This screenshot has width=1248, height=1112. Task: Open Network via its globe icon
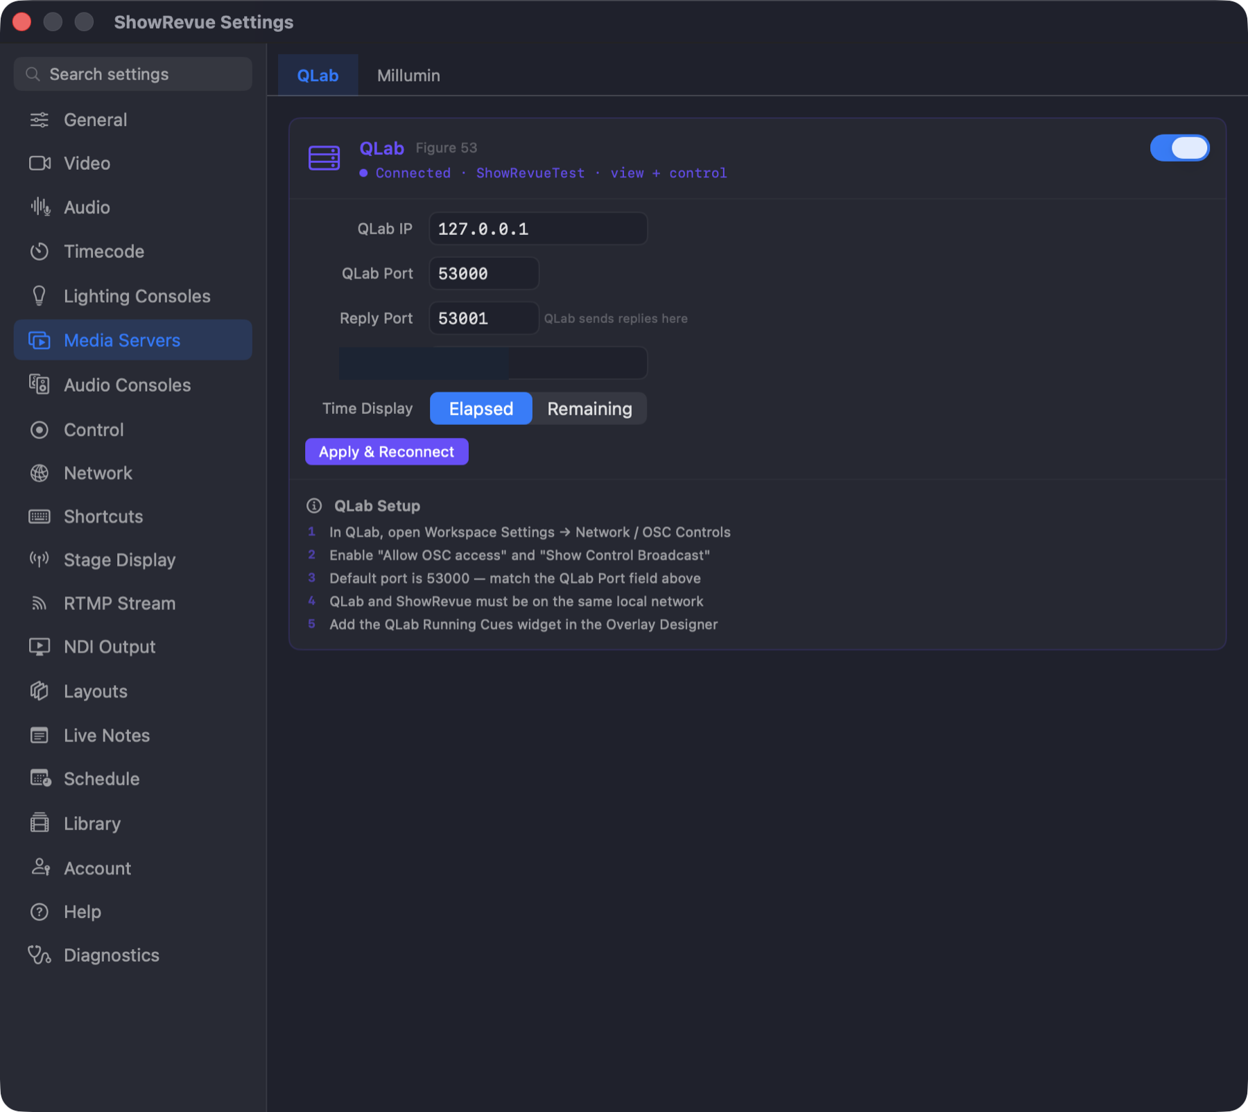click(40, 474)
